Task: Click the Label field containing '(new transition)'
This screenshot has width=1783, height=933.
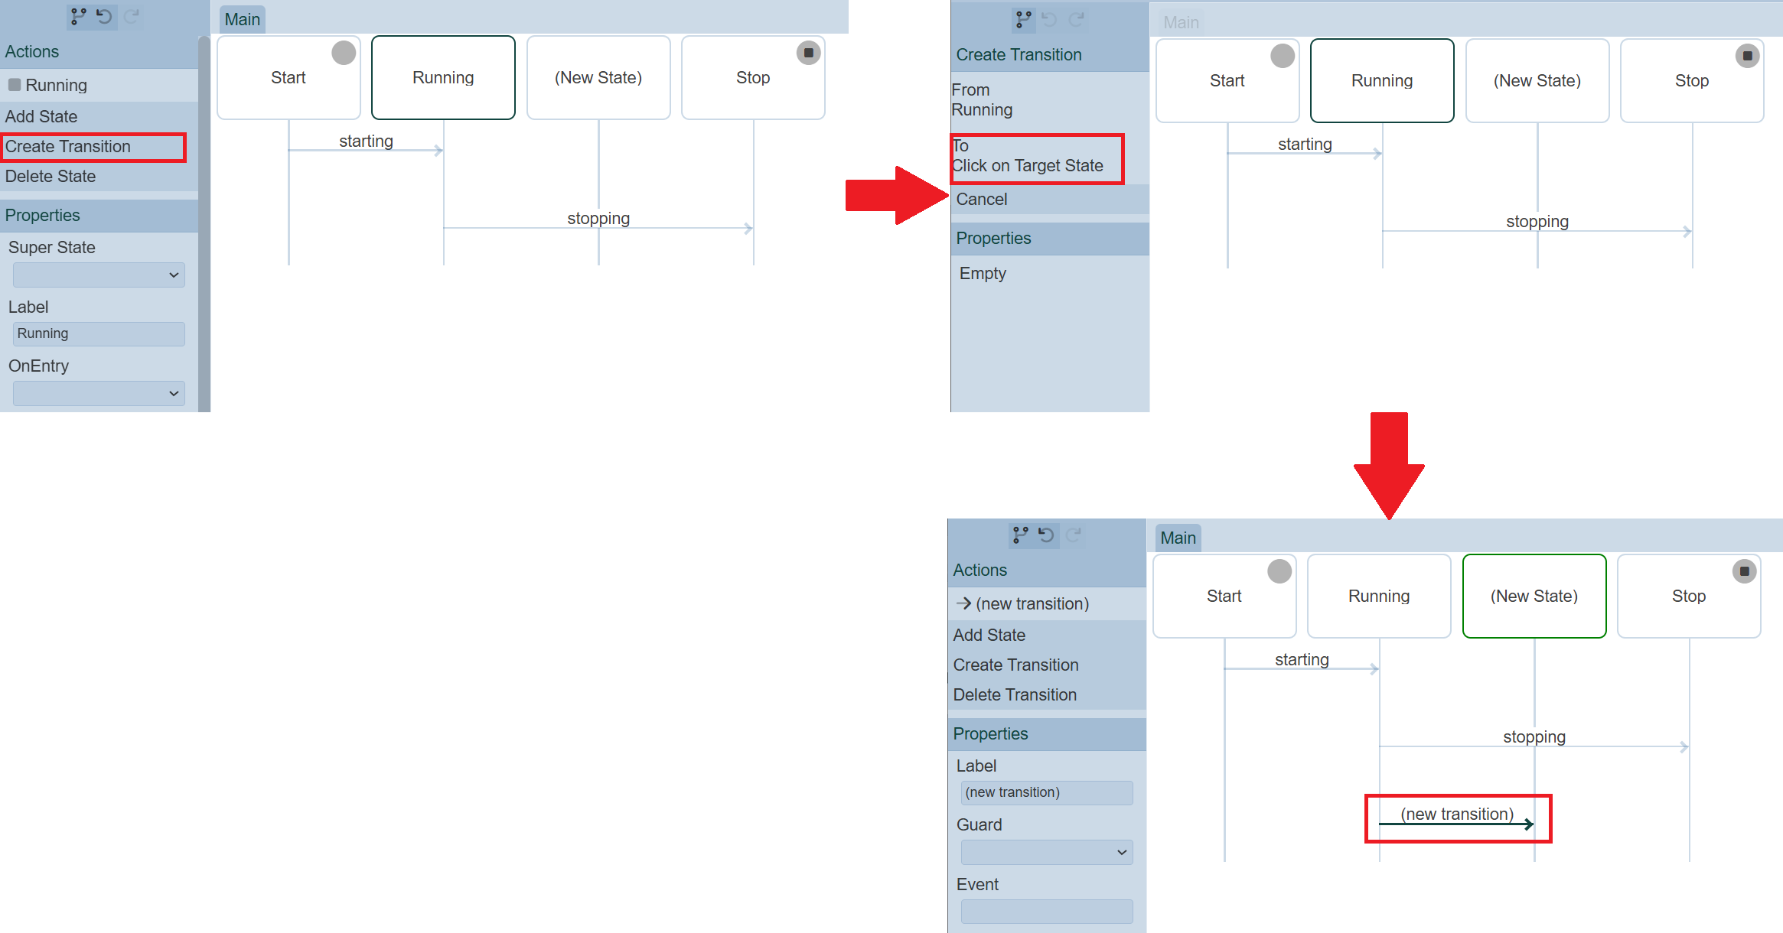Action: click(x=1046, y=793)
